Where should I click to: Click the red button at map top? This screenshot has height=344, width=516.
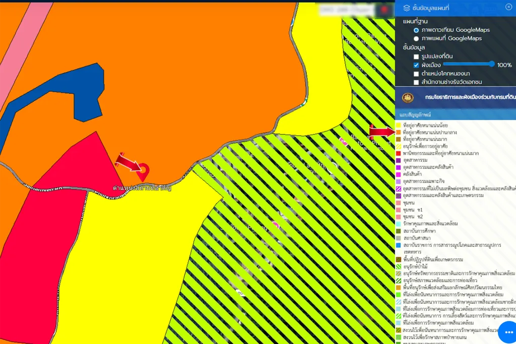point(385,9)
